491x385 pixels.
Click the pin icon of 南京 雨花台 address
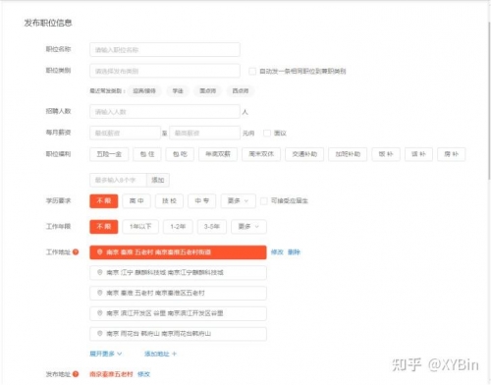coord(100,333)
